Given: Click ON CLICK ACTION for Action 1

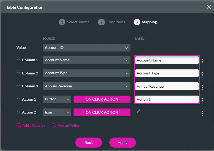Looking at the screenshot, I should click(102, 99).
